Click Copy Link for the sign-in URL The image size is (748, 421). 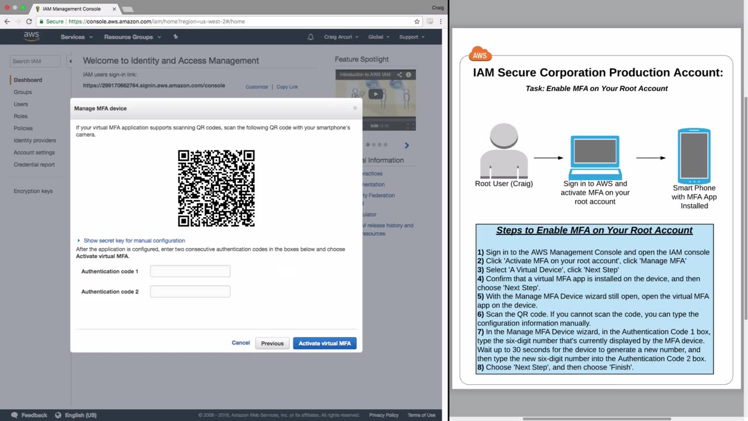[x=287, y=87]
